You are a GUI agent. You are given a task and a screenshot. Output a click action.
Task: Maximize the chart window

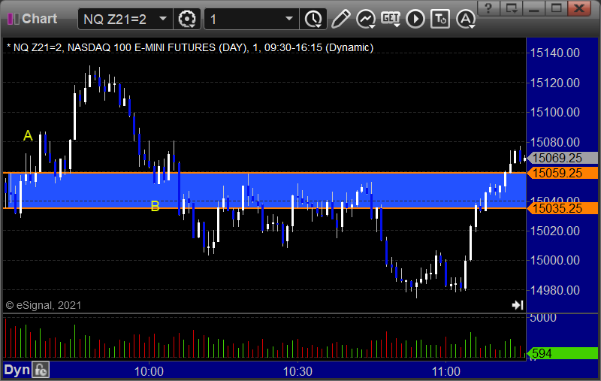pyautogui.click(x=556, y=8)
